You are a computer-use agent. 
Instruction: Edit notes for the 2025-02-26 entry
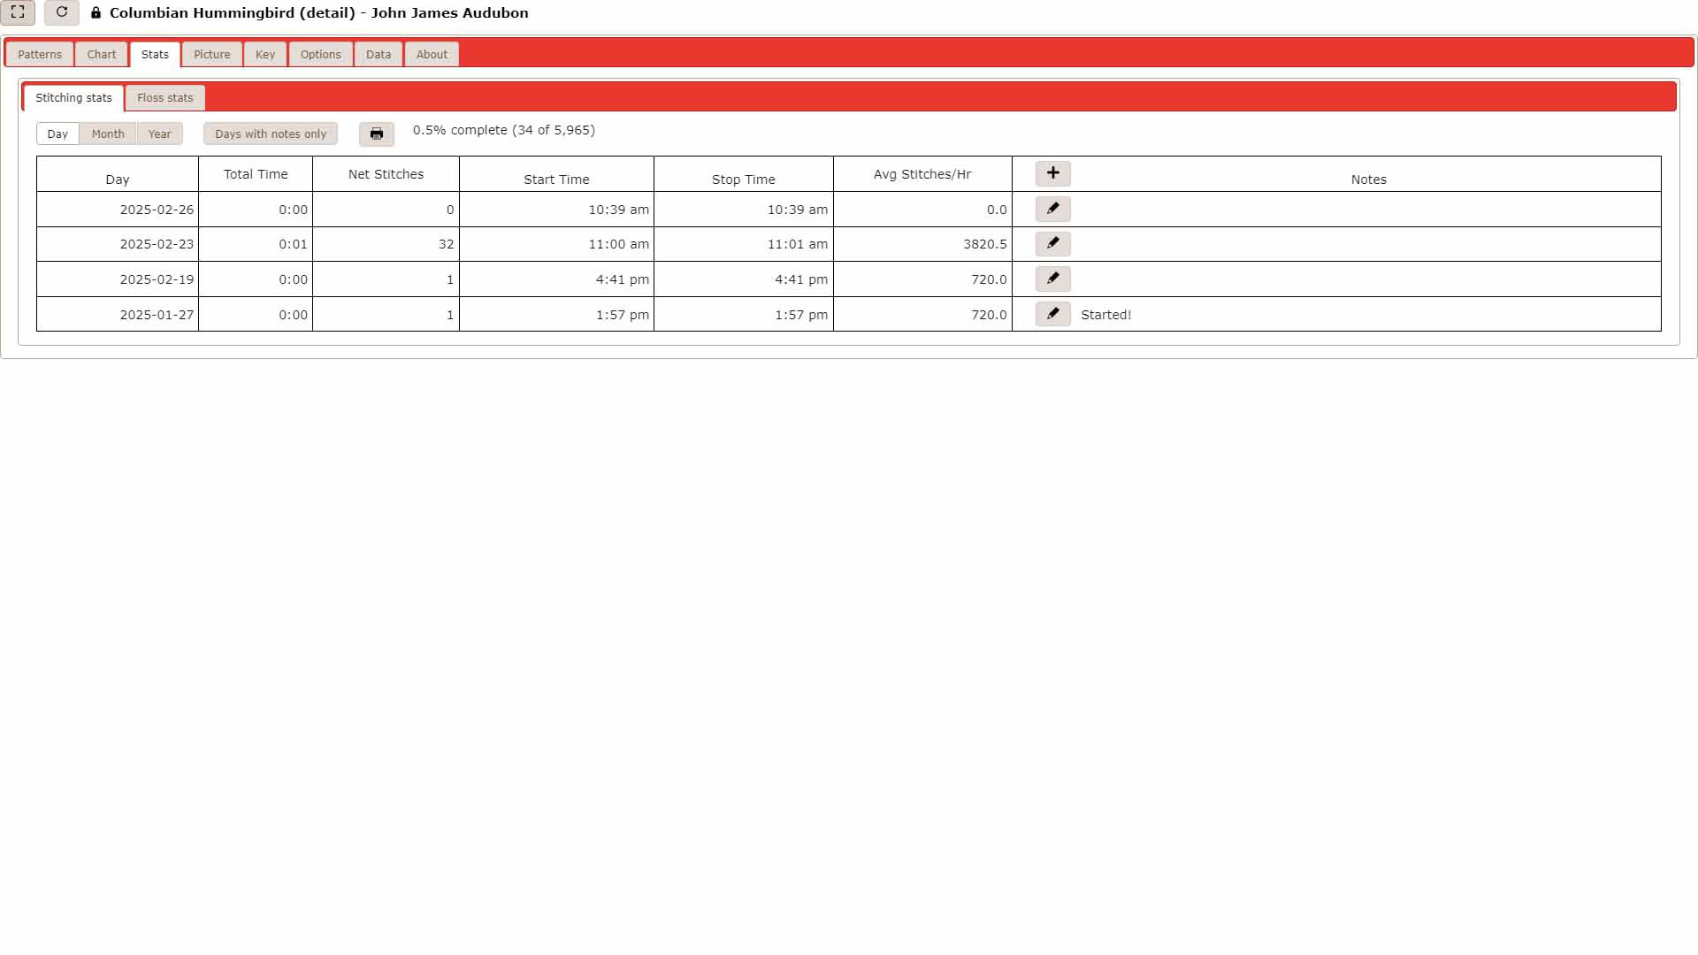pos(1052,209)
